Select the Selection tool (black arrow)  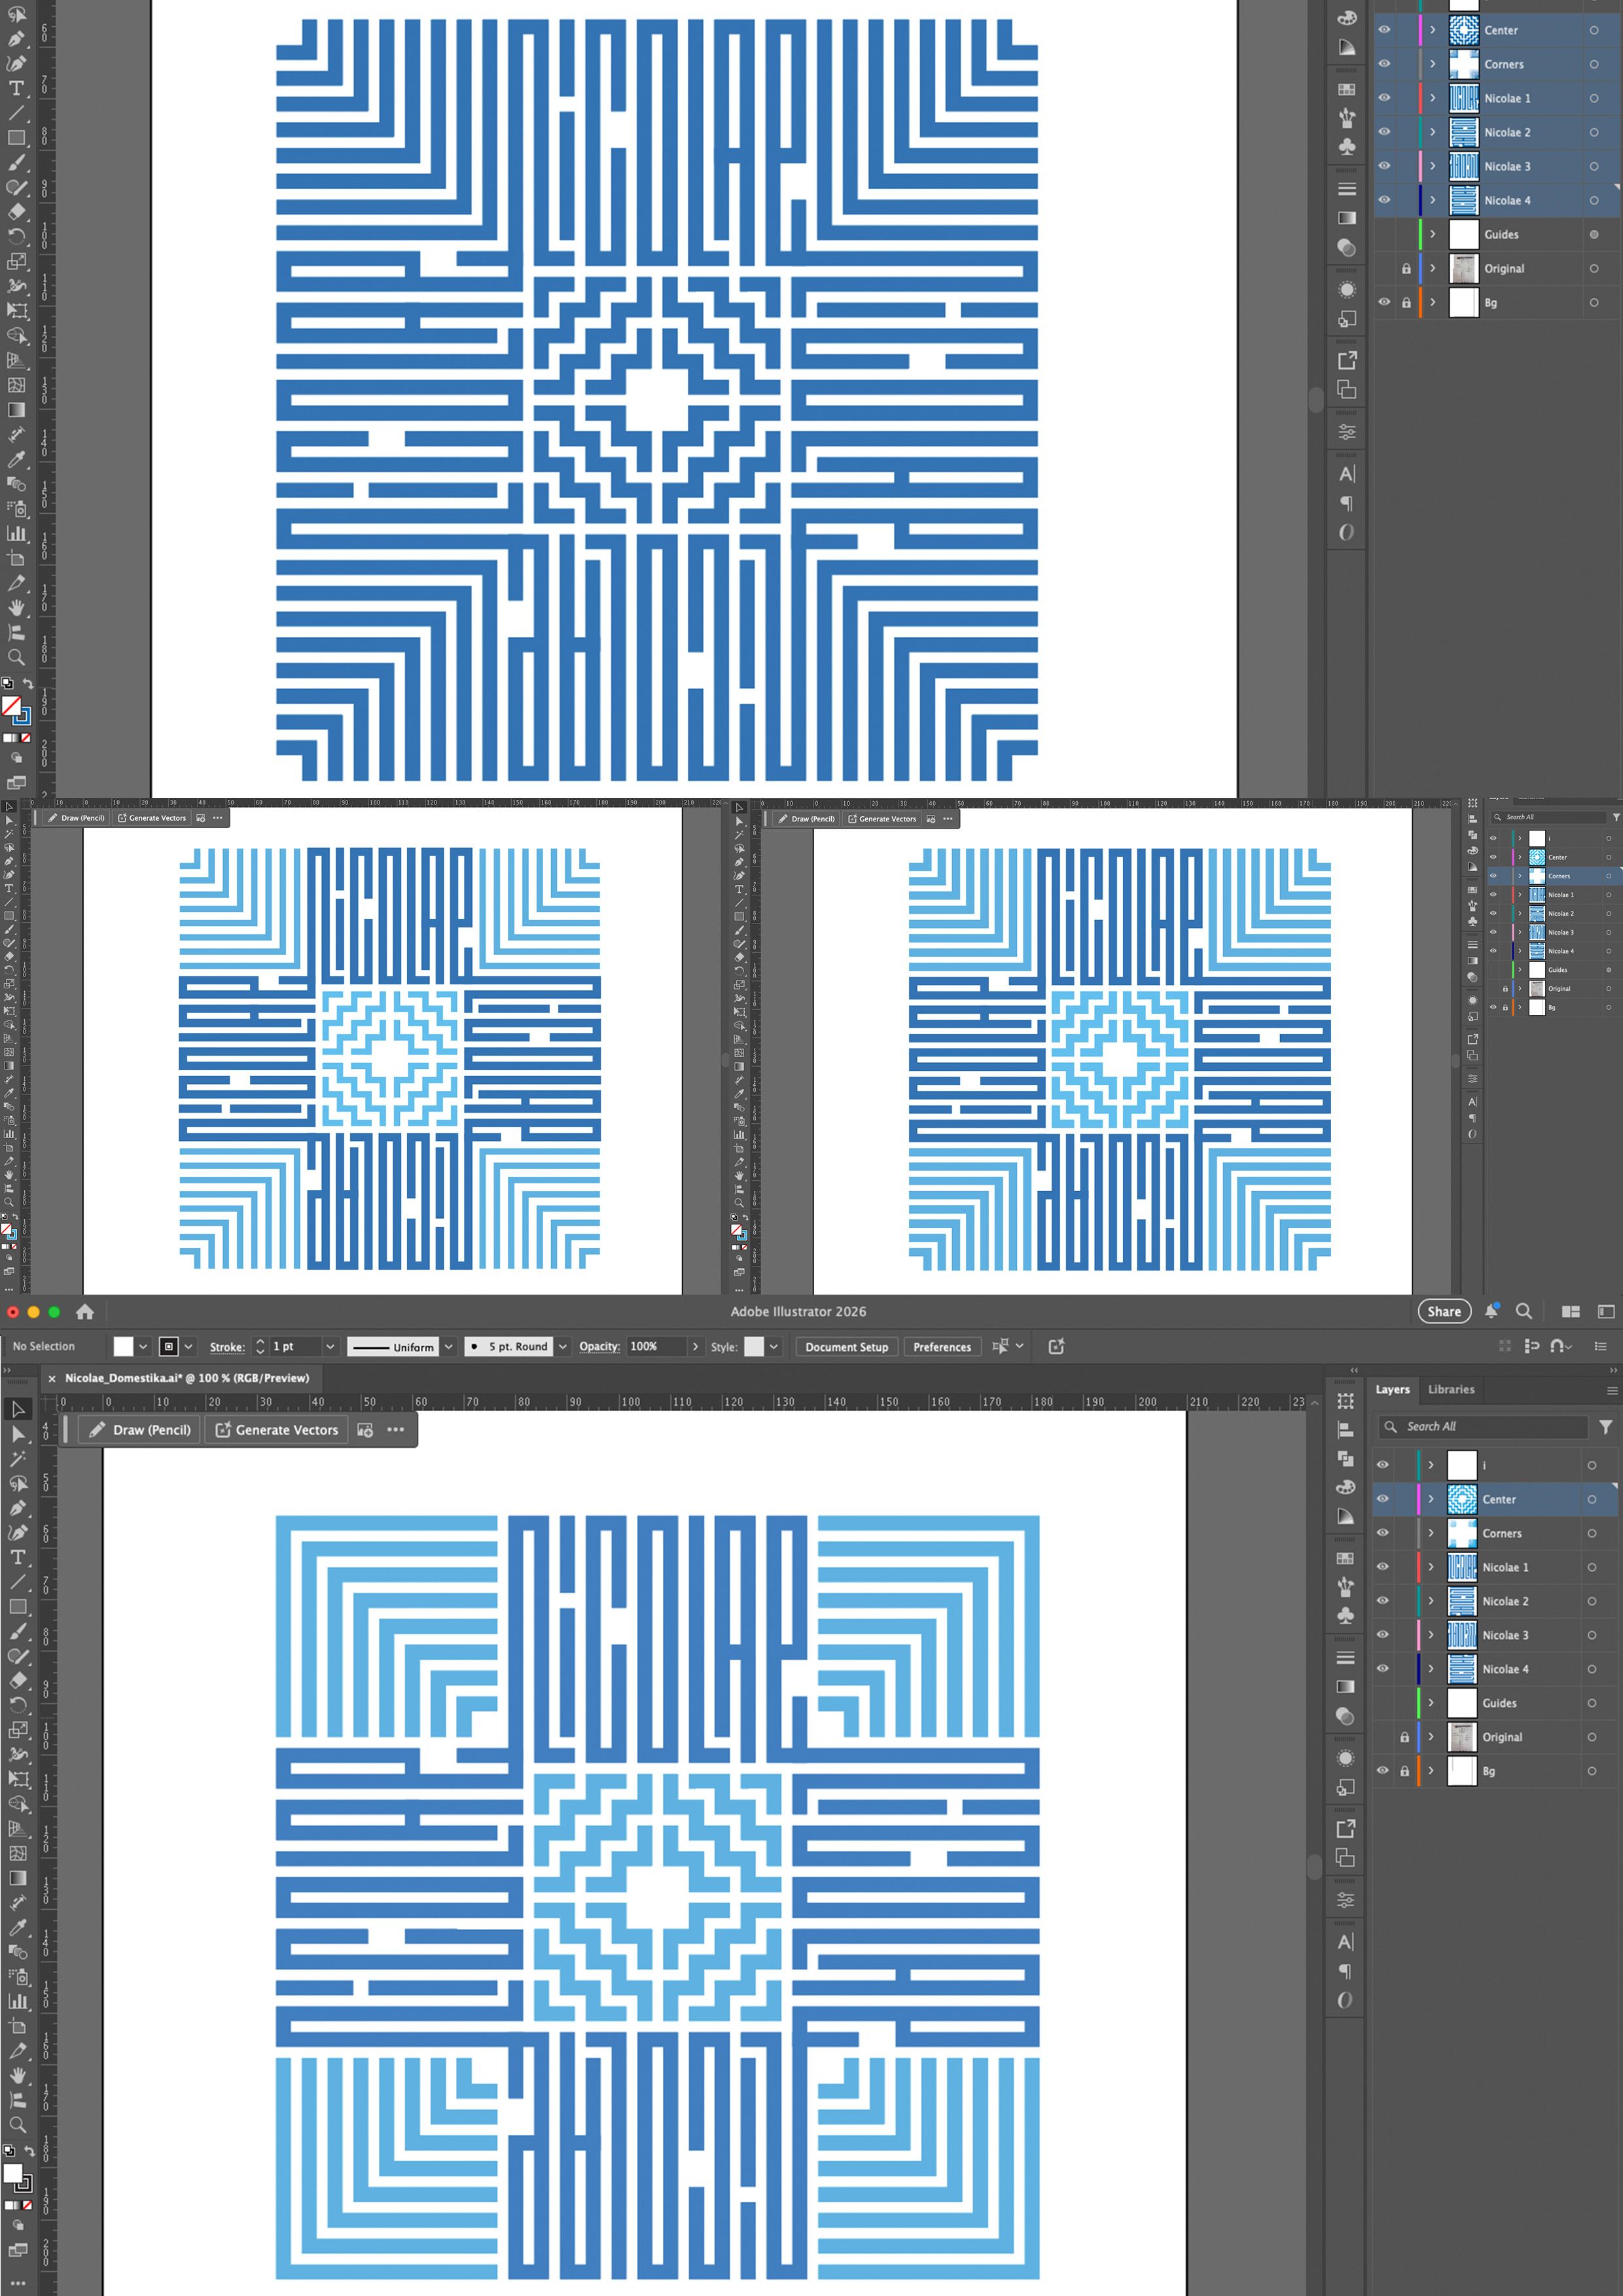click(17, 1409)
